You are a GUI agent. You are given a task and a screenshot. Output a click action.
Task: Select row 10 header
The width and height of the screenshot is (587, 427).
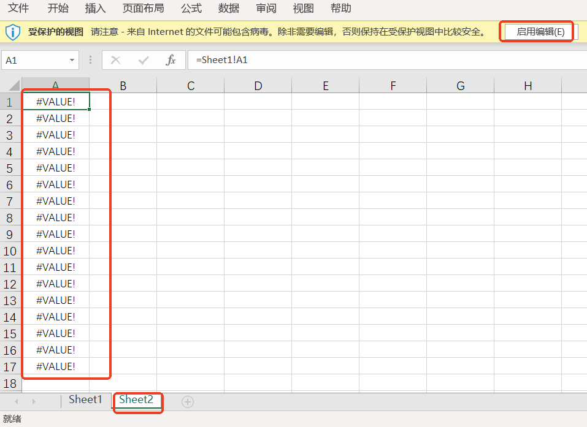[10, 251]
